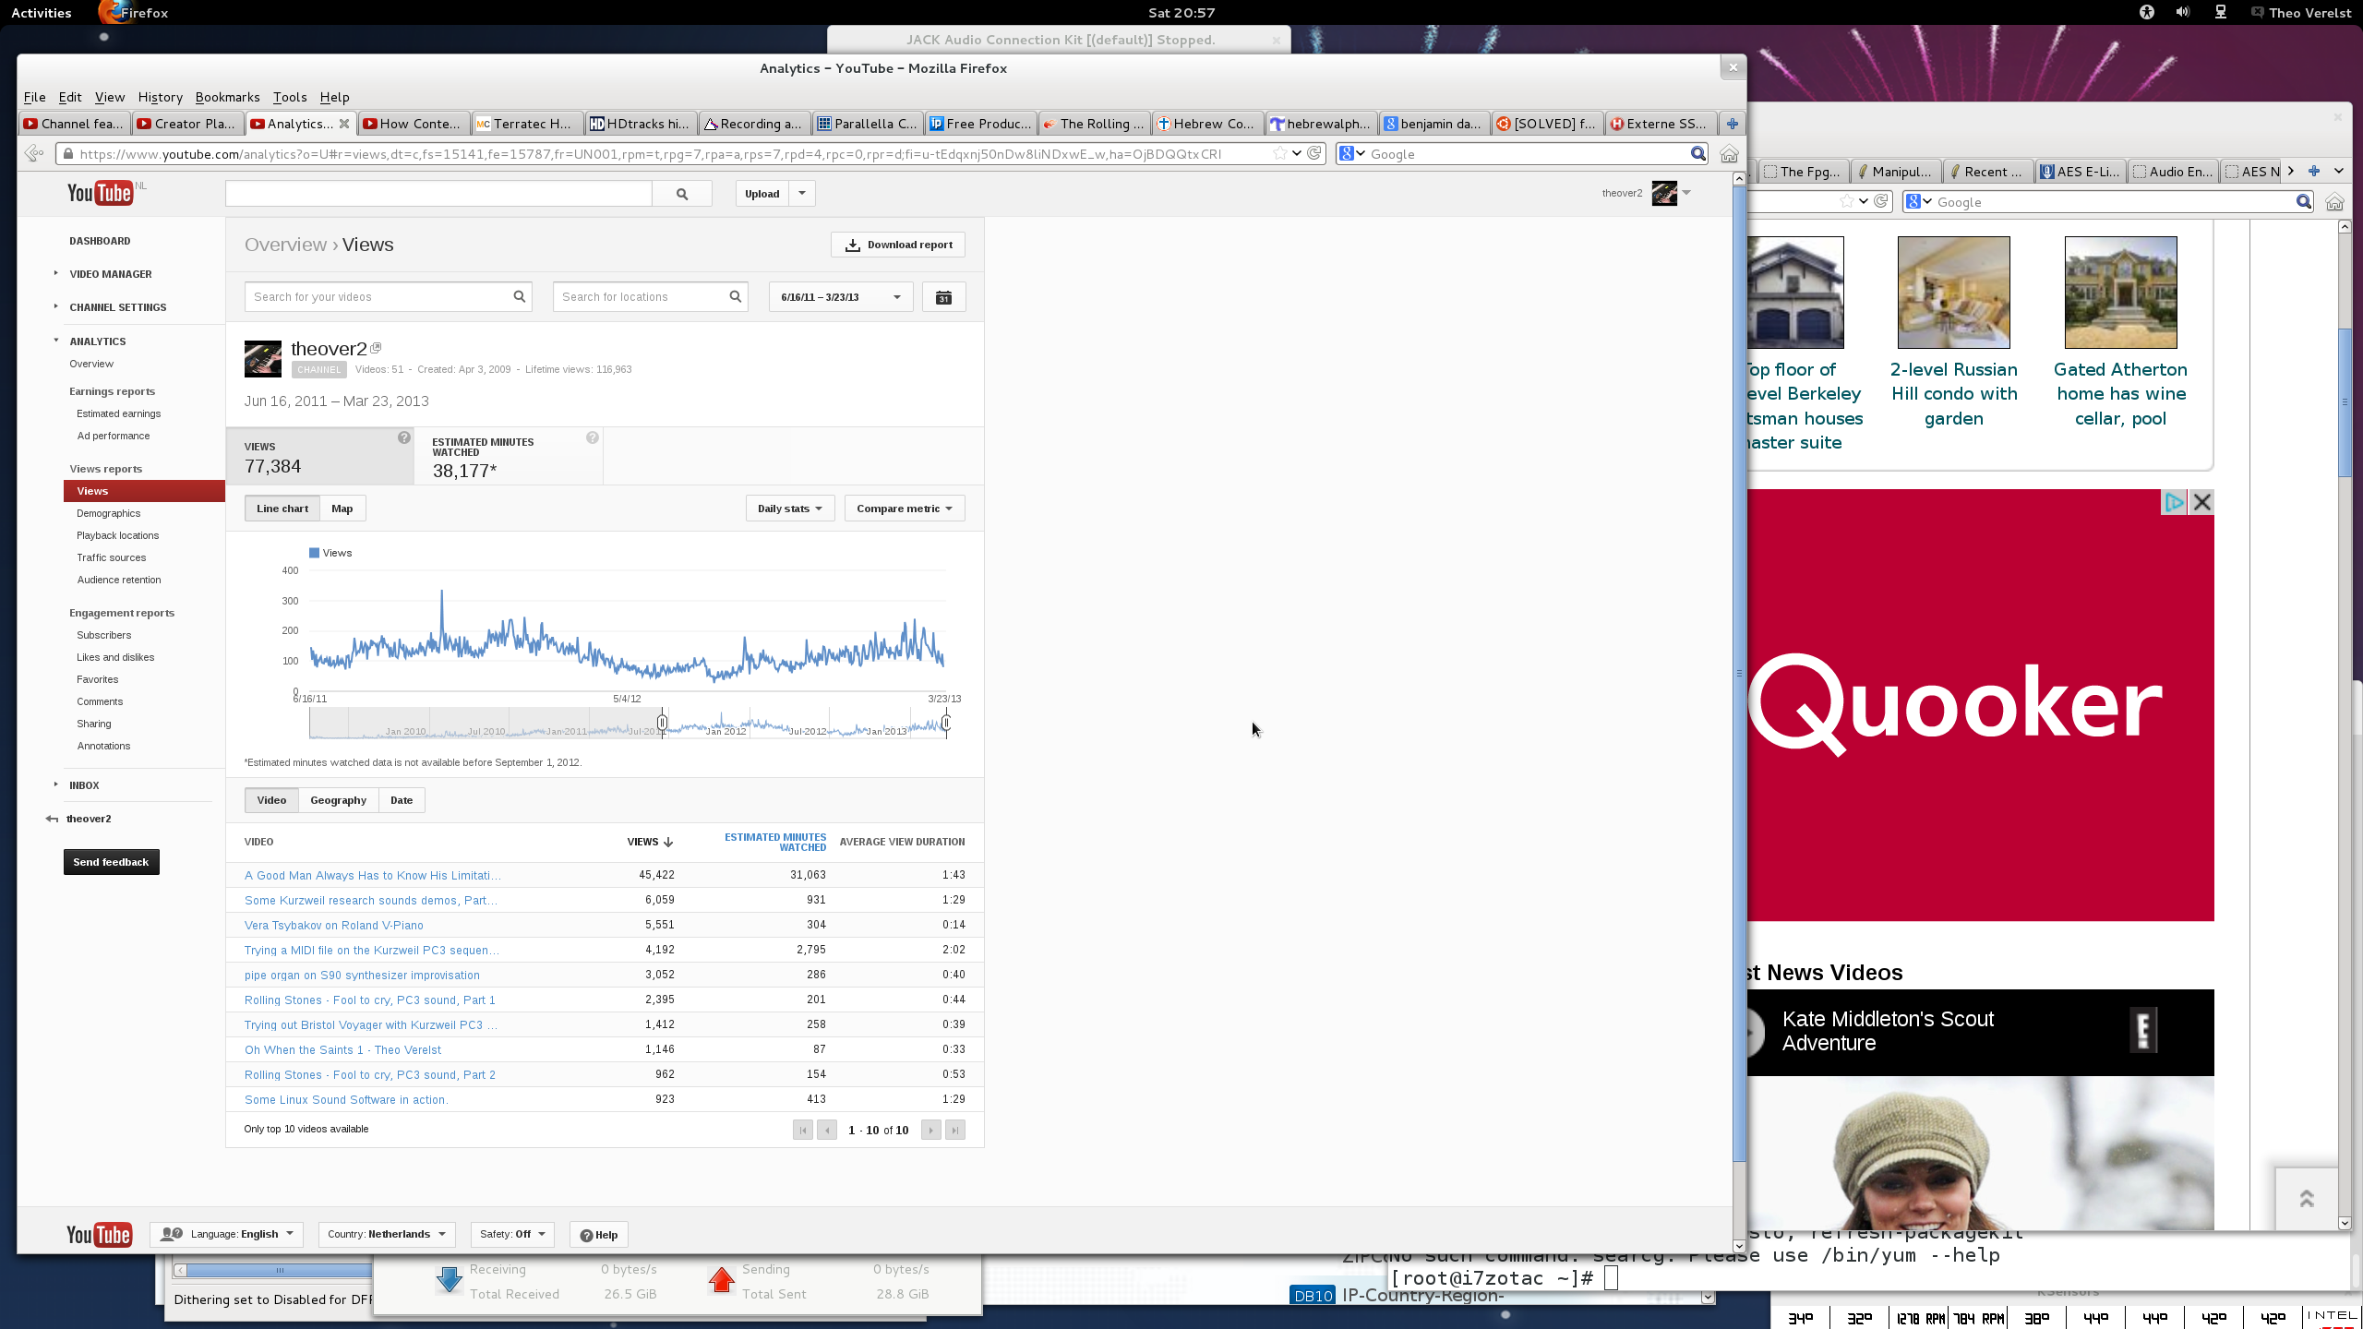
Task: Click Firefox back navigation arrow
Action: click(x=34, y=154)
